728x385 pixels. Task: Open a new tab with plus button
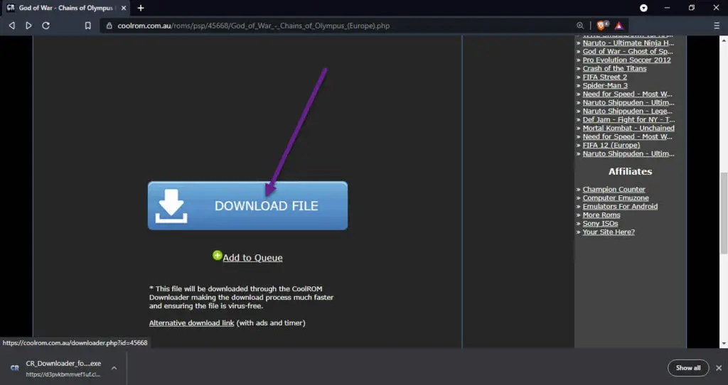141,8
